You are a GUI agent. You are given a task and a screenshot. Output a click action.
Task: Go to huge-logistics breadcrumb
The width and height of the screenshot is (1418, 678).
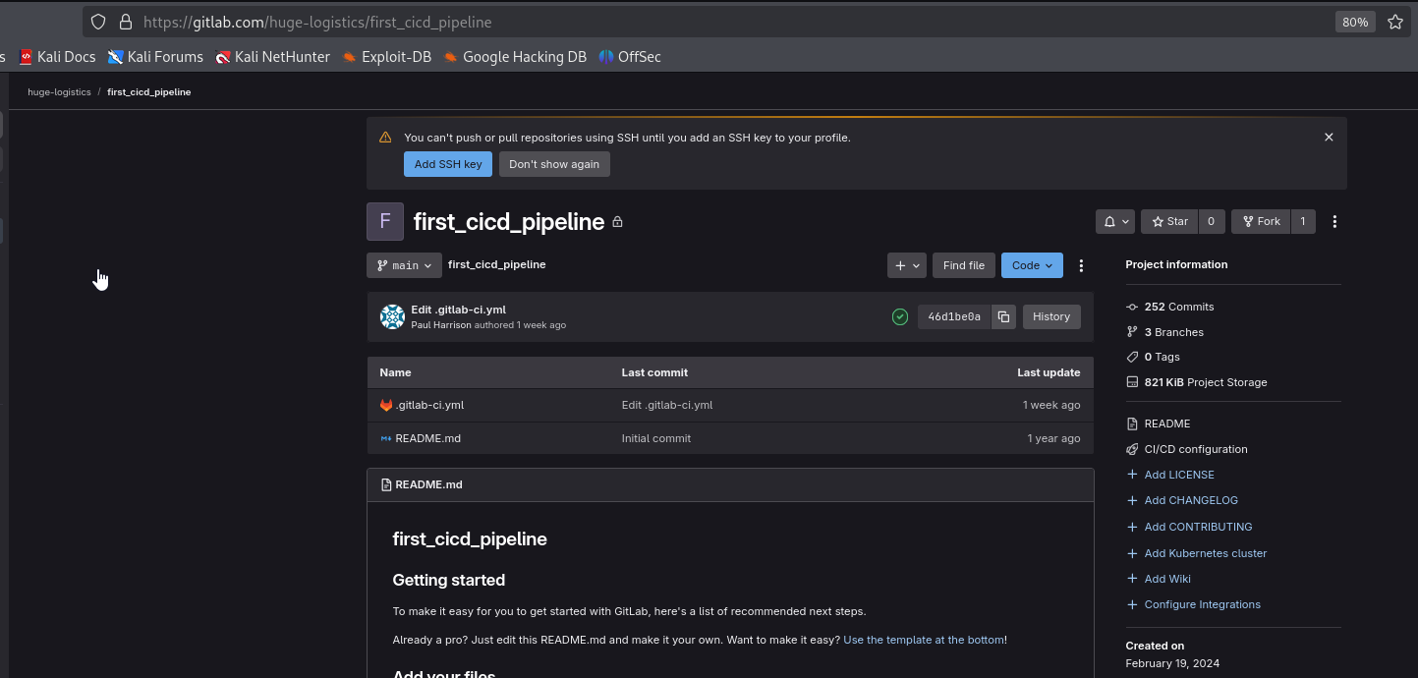(x=59, y=92)
